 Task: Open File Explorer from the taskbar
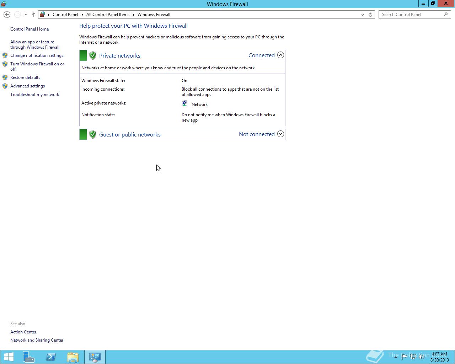coord(73,357)
